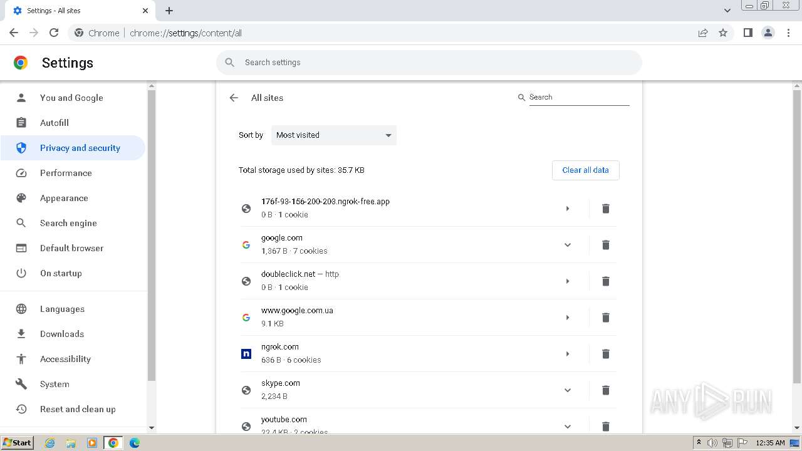This screenshot has width=802, height=451.
Task: Open the Windows Start menu
Action: click(18, 443)
